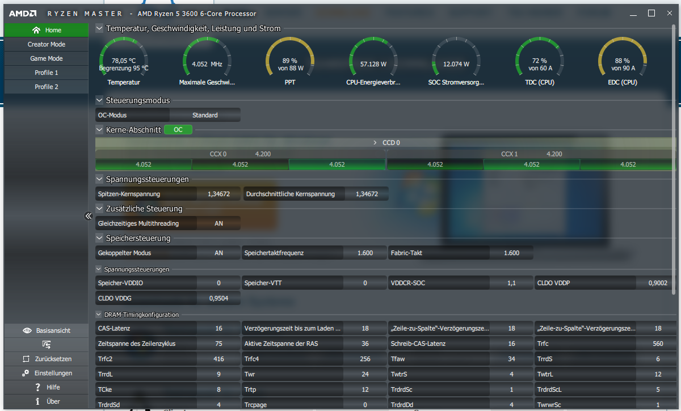Open the Hilfe menu
Screen dimensions: 681x411
click(47, 387)
